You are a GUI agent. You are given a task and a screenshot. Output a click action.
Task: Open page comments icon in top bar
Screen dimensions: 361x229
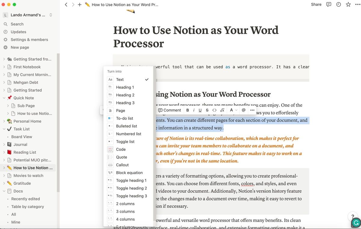(x=329, y=5)
